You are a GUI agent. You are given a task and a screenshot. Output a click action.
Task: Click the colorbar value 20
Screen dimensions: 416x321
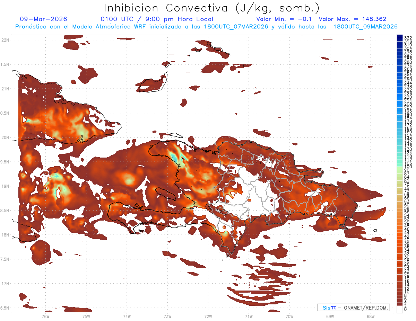(x=407, y=275)
